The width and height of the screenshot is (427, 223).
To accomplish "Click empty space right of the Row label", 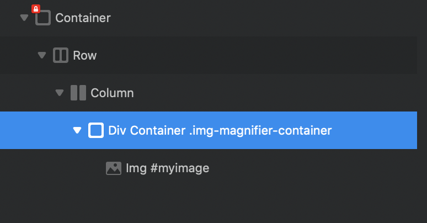I will (x=248, y=55).
